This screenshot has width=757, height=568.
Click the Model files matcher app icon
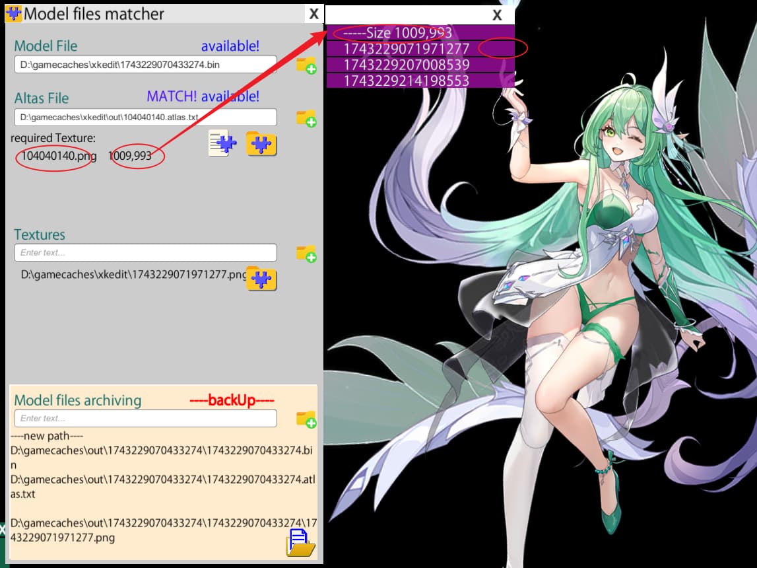click(13, 13)
